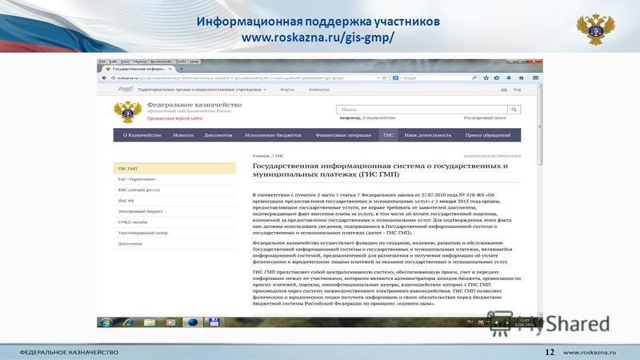640x360 pixels.
Task: Close the 'Государственная информ...' browser tab
Action: click(x=170, y=69)
